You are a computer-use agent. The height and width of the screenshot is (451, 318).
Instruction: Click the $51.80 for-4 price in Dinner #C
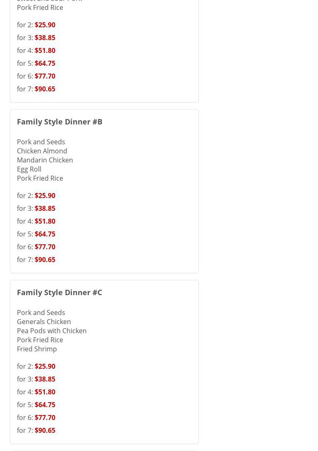click(45, 392)
